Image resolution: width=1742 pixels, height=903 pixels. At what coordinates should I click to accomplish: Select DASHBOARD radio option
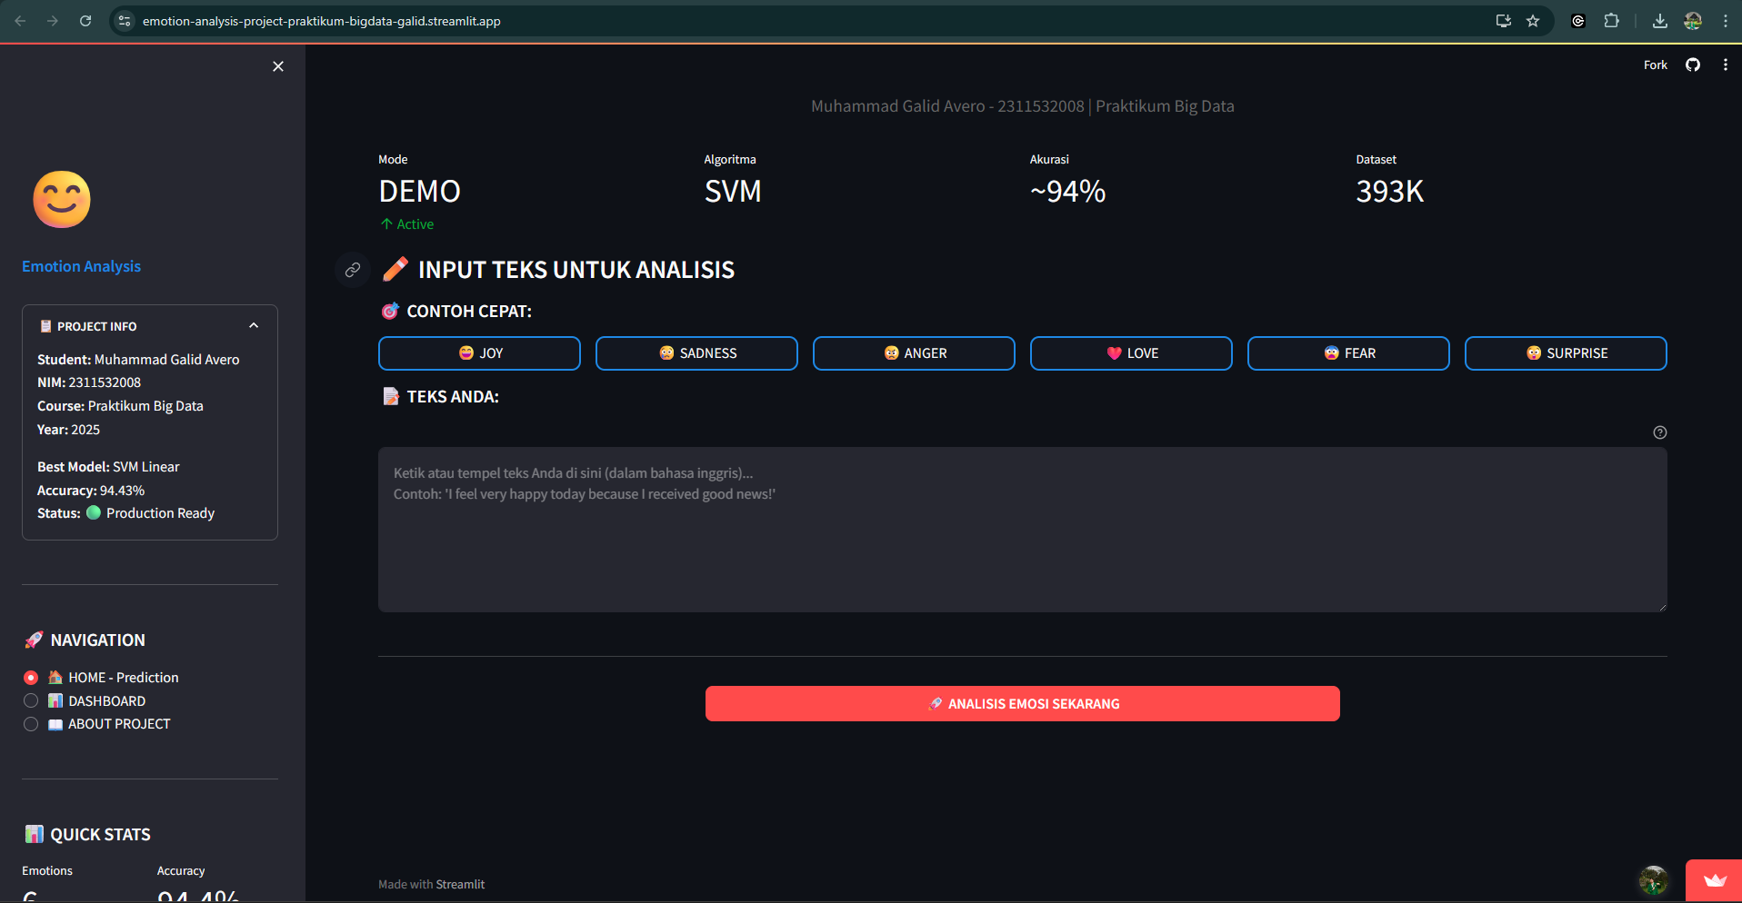tap(85, 701)
